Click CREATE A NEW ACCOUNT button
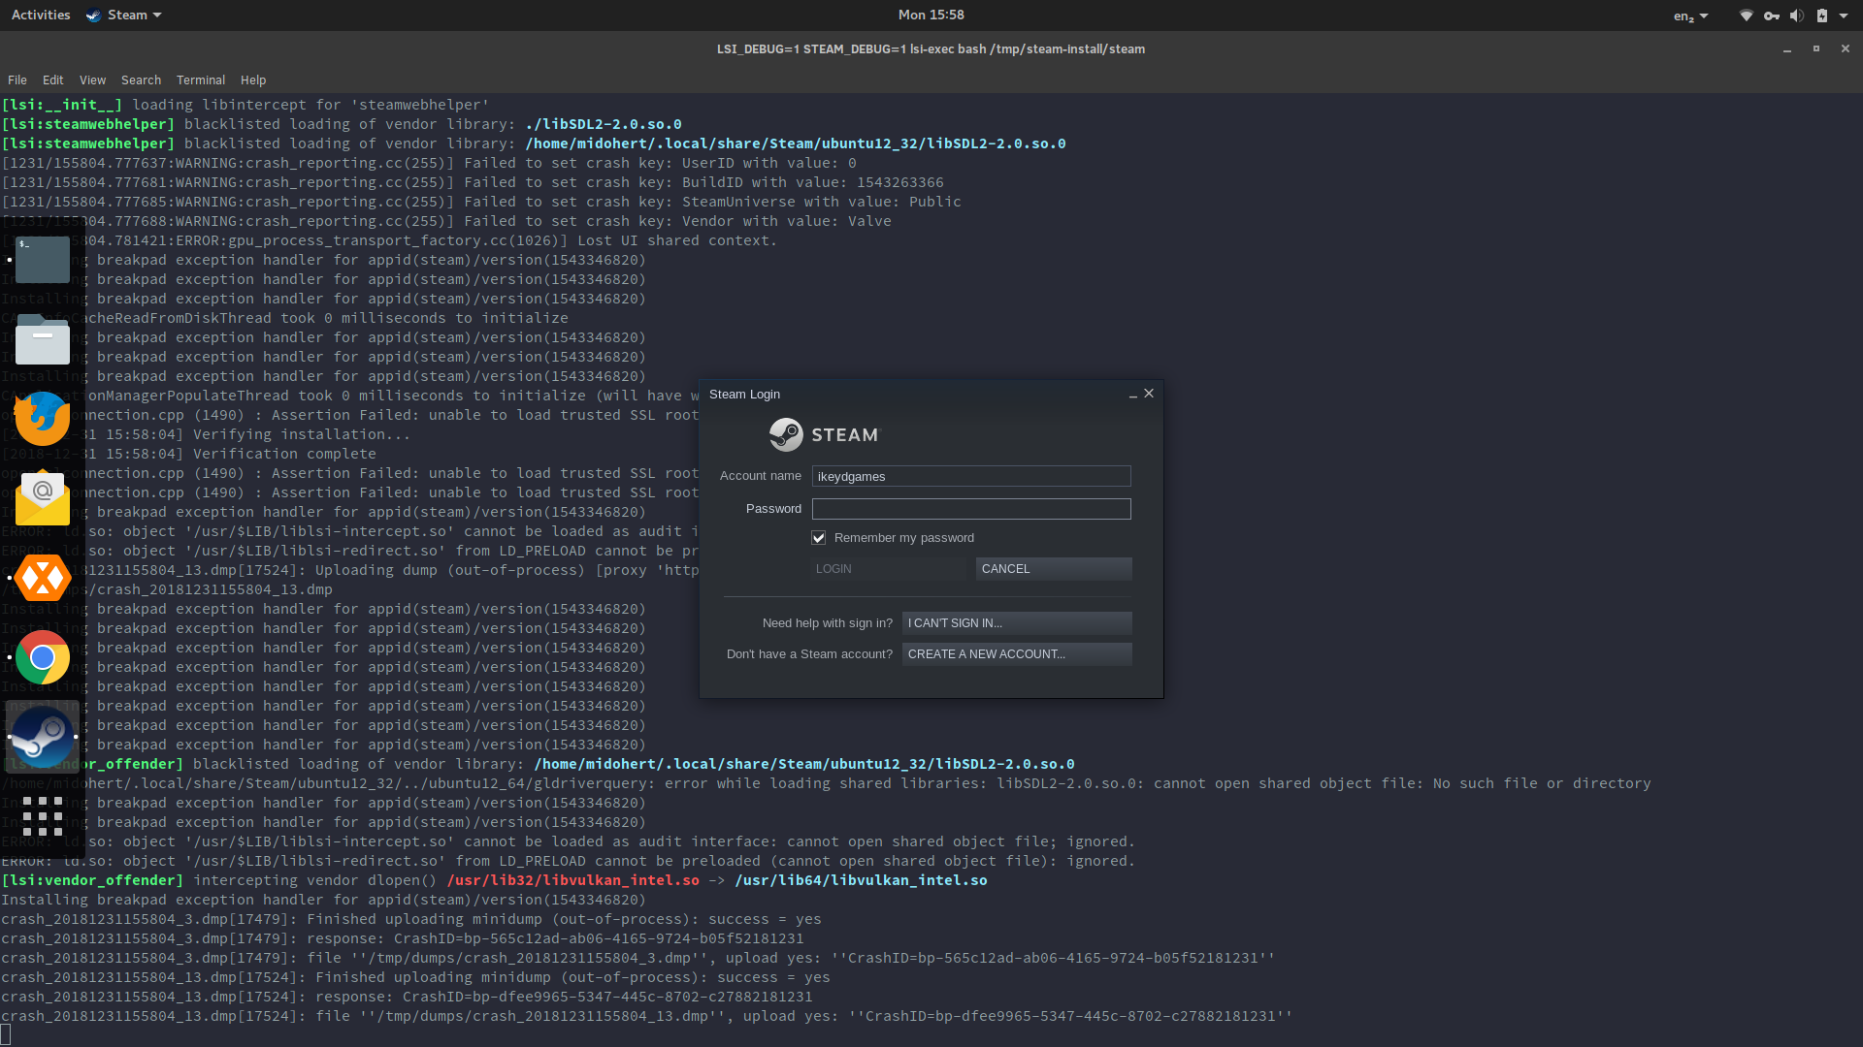The height and width of the screenshot is (1047, 1863). (1017, 654)
